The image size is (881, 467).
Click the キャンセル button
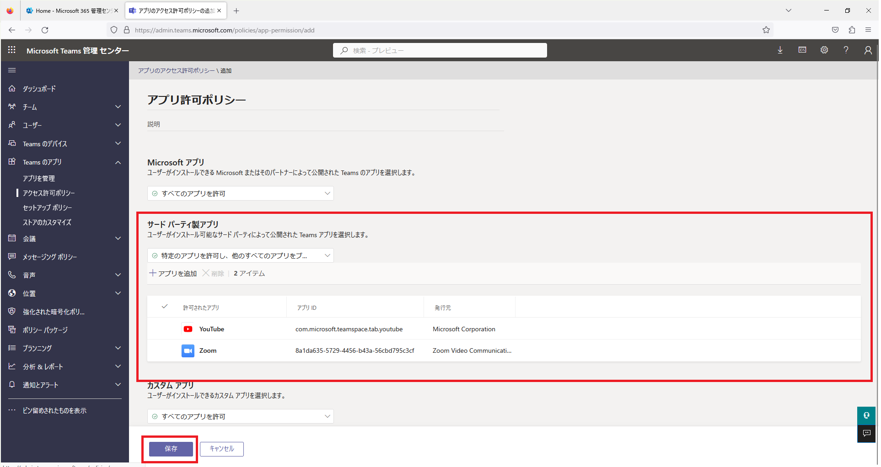click(222, 449)
